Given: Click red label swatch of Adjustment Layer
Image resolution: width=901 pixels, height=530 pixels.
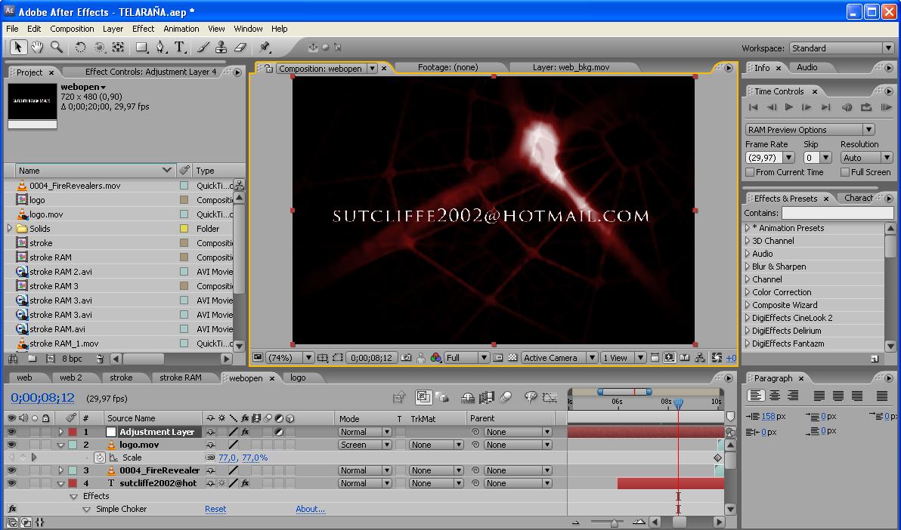Looking at the screenshot, I should pos(73,432).
